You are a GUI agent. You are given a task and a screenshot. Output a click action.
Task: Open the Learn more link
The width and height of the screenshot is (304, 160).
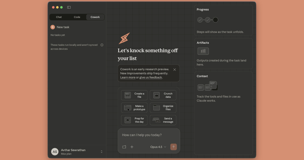click(x=128, y=77)
